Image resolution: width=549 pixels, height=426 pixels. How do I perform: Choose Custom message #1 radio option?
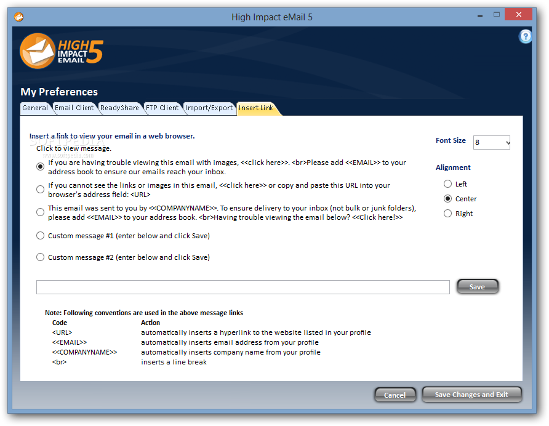point(40,235)
